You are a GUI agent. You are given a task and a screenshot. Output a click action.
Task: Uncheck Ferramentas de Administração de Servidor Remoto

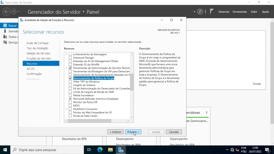pos(70,68)
